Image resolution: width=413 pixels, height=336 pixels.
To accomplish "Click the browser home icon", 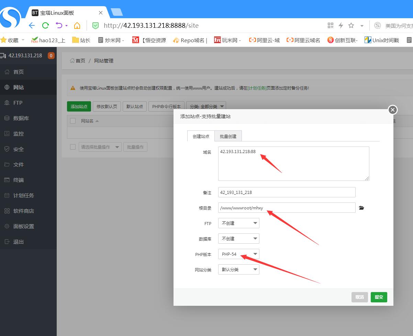I will [x=77, y=25].
